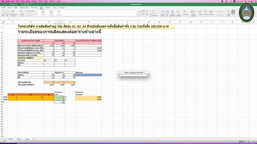The image size is (257, 144).
Task: Open the Tools menu in menu bar
Action: click(40, 1)
